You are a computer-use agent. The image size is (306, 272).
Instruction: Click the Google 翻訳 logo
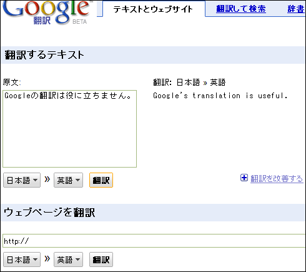click(x=47, y=13)
